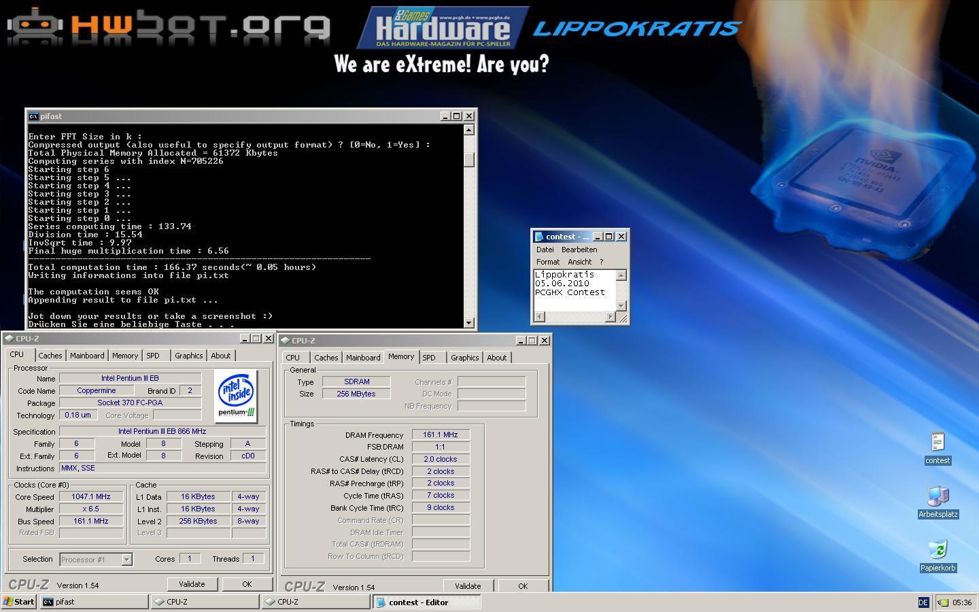Open Datei menu in contest Editor
The width and height of the screenshot is (979, 612).
[x=545, y=250]
